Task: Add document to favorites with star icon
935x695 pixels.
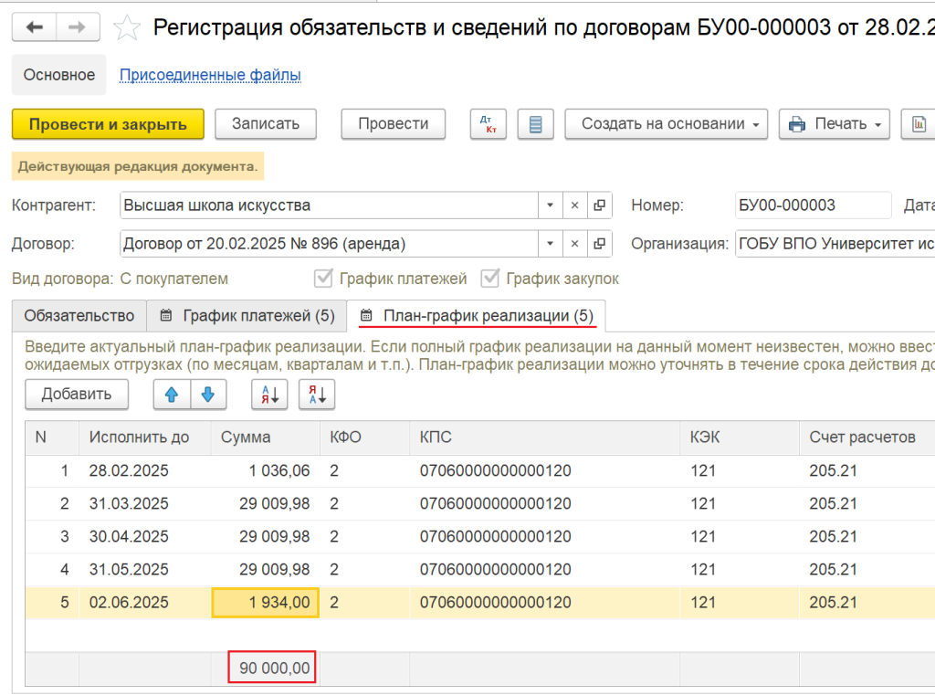Action: point(126,27)
